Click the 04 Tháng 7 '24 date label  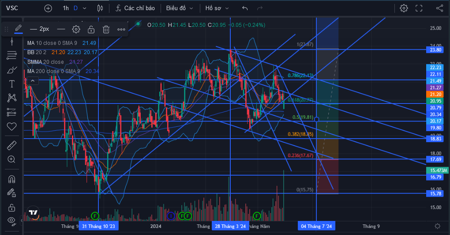316,226
